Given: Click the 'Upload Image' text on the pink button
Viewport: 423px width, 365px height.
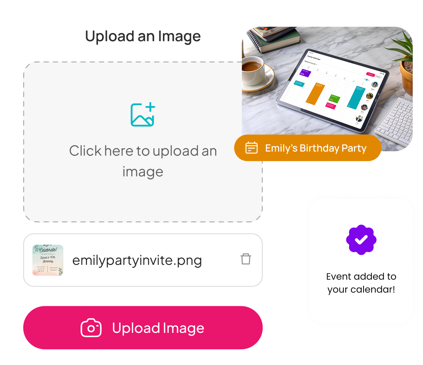Looking at the screenshot, I should coord(158,328).
